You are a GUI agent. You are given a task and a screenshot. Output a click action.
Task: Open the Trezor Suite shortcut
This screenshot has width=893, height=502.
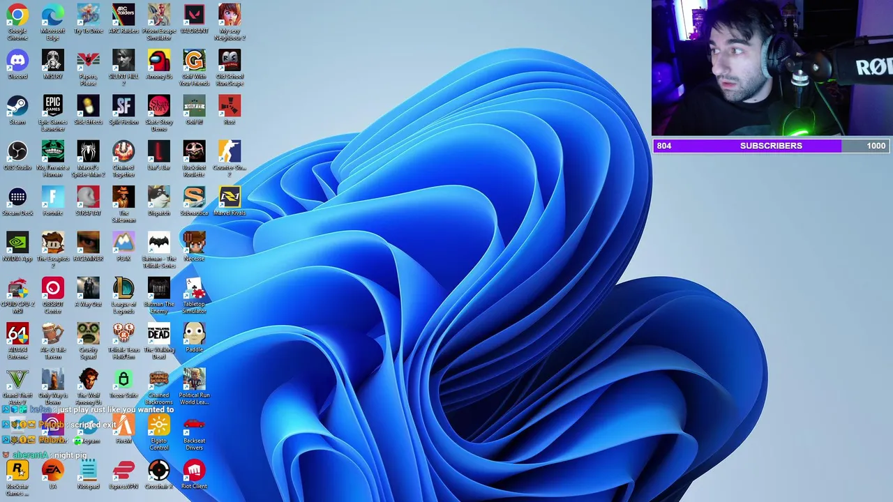pyautogui.click(x=123, y=379)
